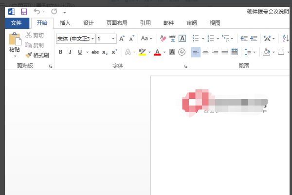Toggle superscript formatting
292x195 pixels.
[114, 52]
